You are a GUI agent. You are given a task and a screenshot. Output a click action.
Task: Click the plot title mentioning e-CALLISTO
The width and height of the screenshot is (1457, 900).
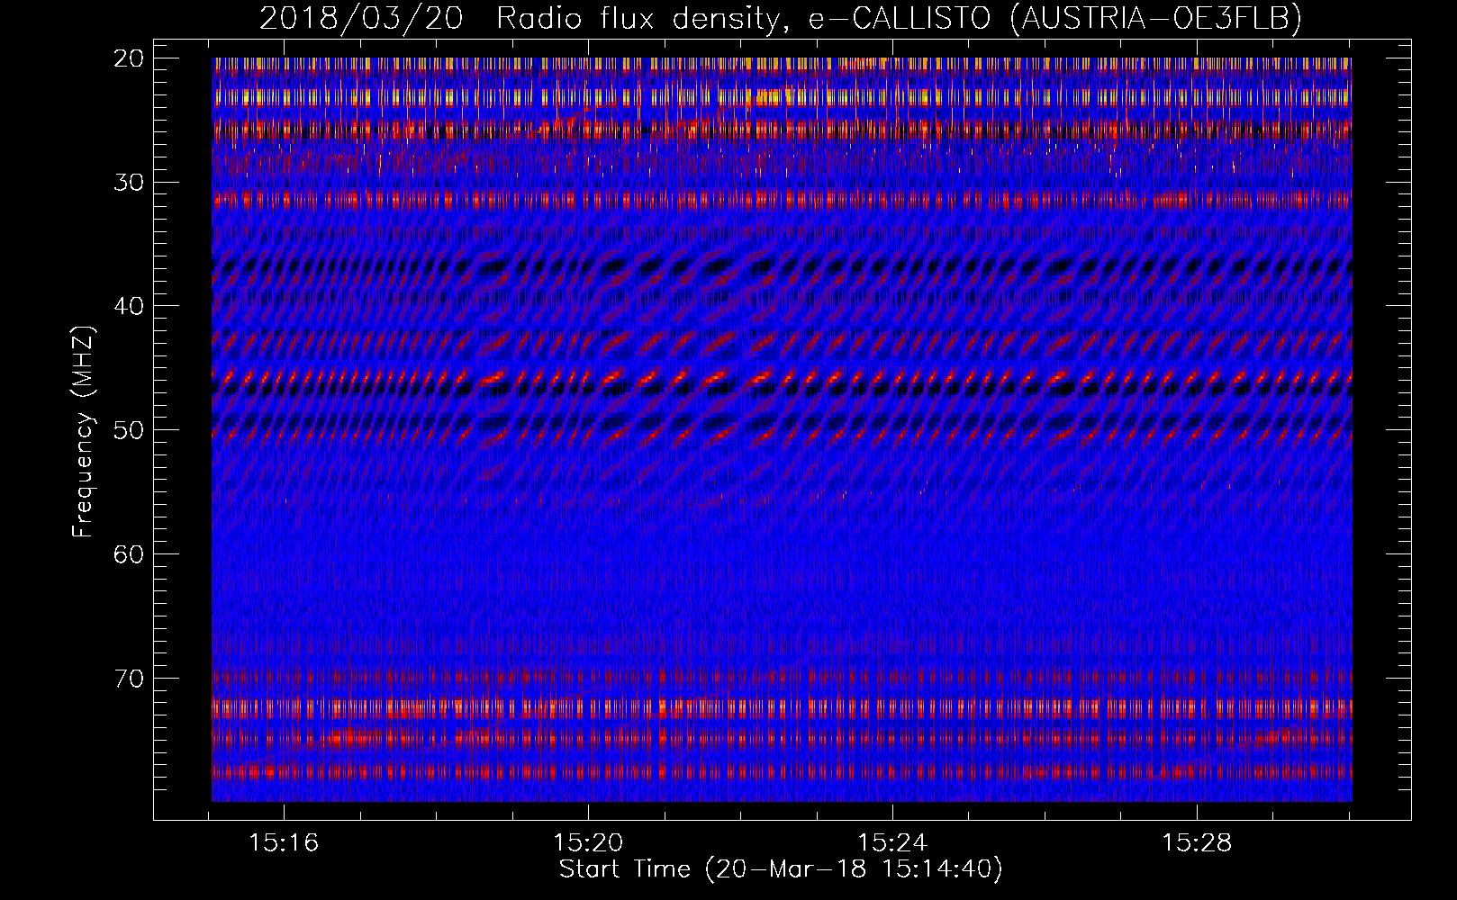click(781, 18)
